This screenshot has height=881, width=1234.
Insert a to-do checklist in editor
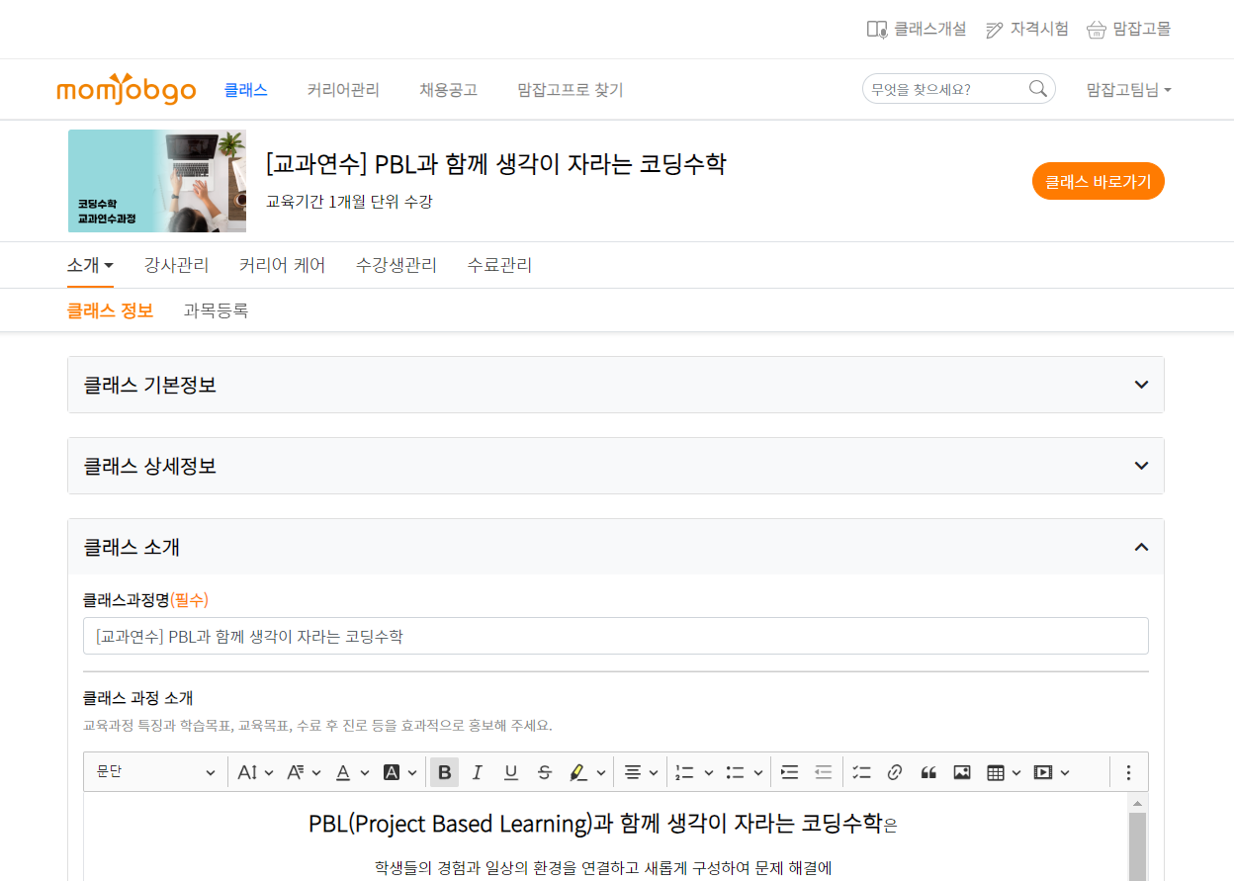(861, 772)
